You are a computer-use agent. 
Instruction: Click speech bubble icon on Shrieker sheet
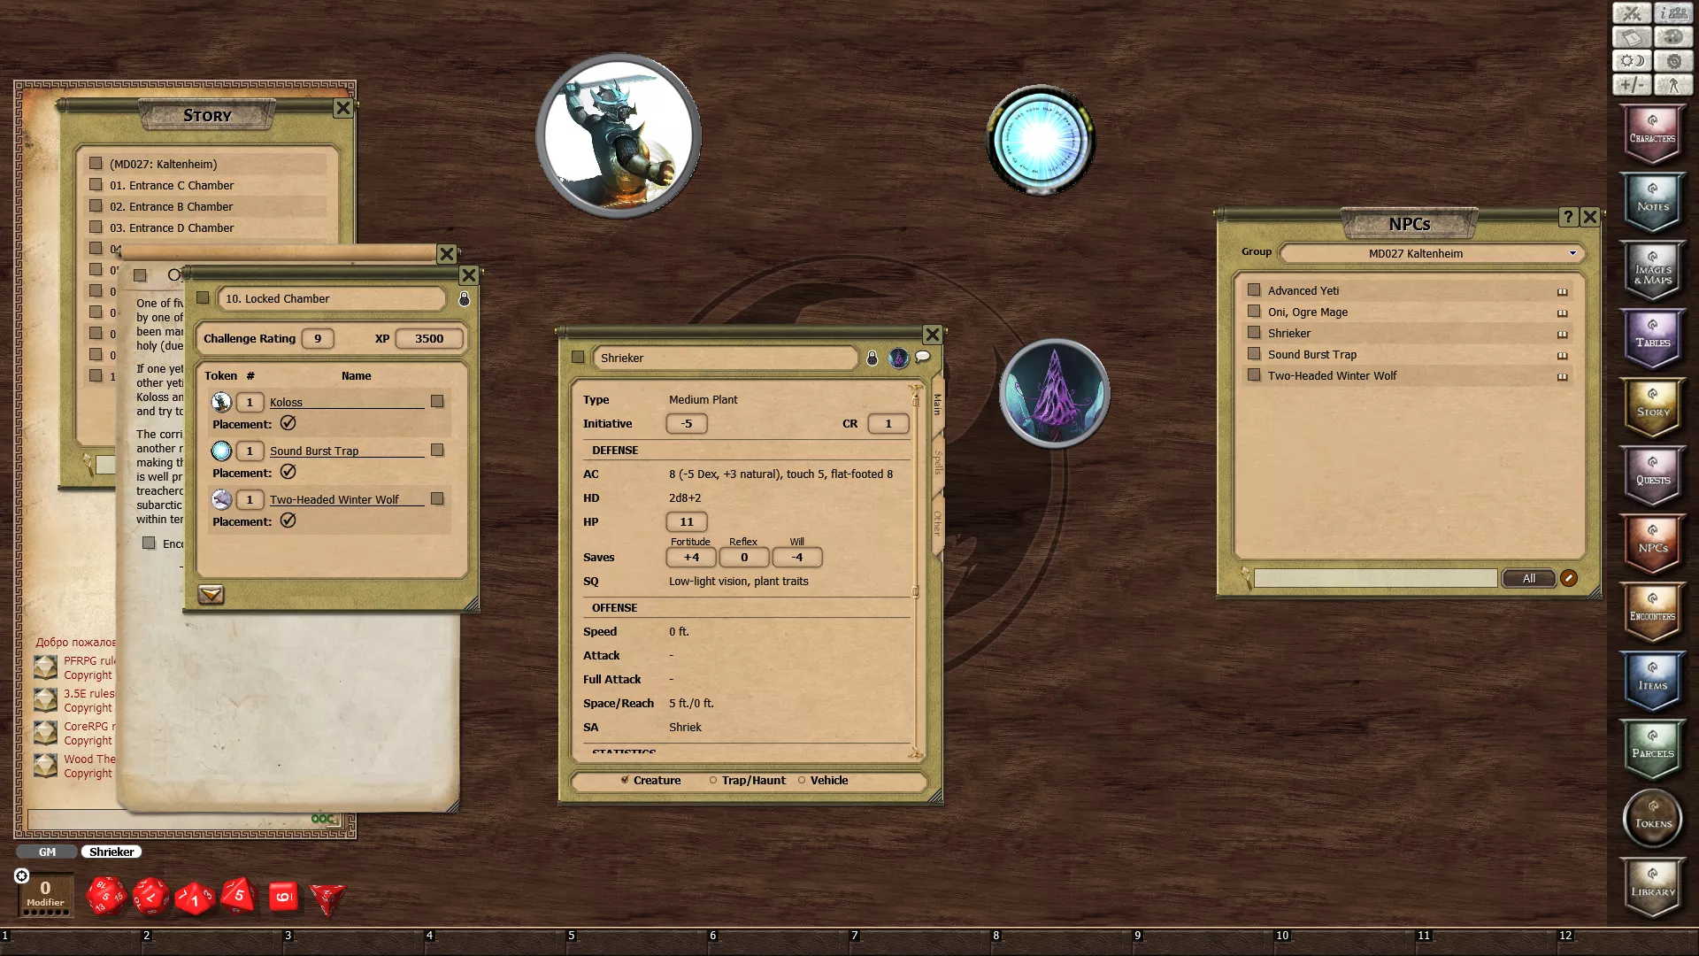pos(923,357)
